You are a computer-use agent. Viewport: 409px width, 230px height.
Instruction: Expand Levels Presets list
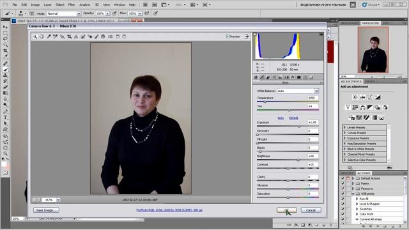pos(344,128)
